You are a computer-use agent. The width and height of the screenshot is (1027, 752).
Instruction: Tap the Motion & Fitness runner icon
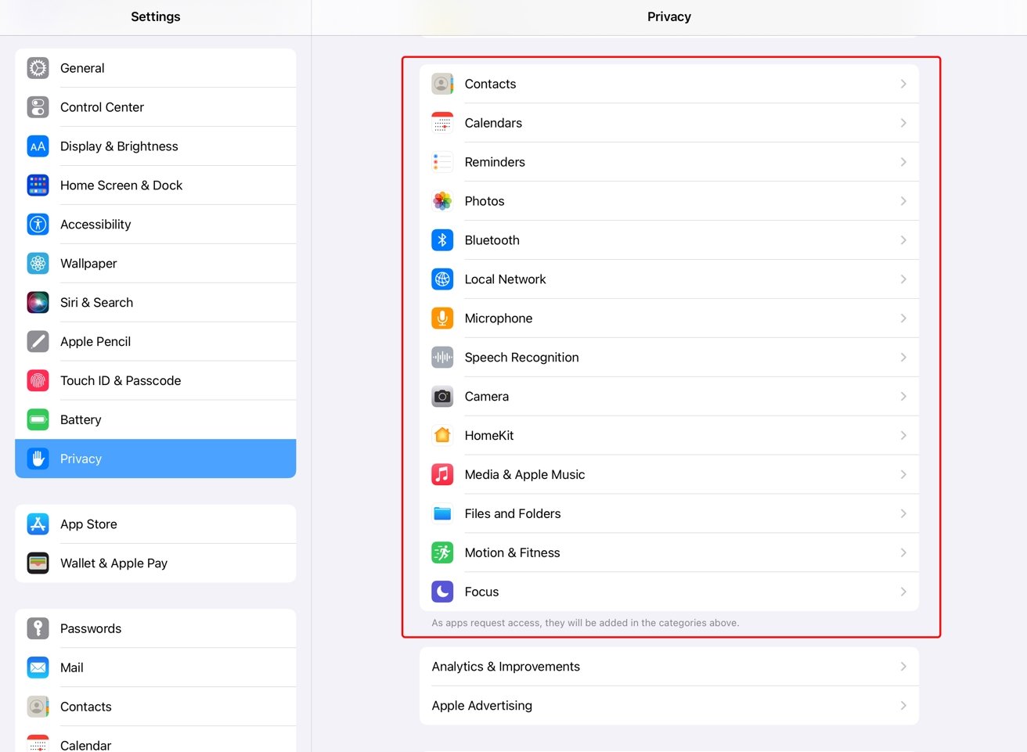pos(442,553)
